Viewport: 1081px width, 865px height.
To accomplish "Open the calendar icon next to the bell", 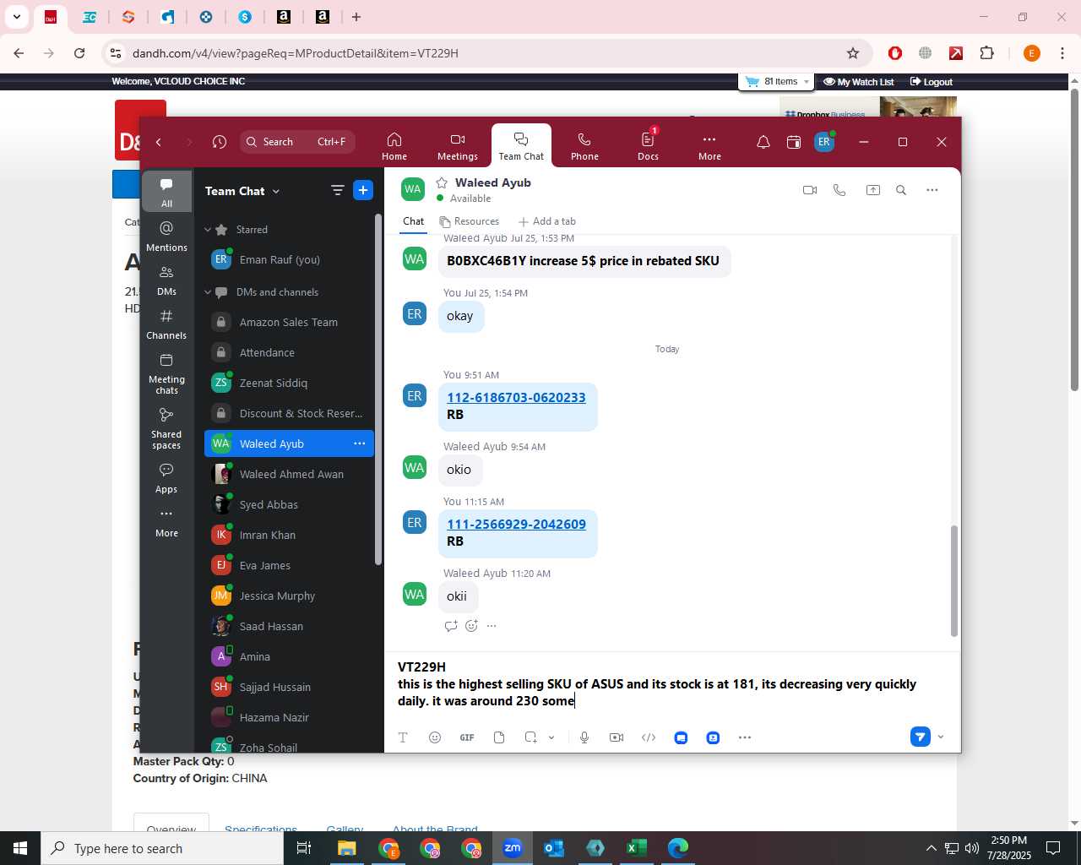I will [x=794, y=142].
